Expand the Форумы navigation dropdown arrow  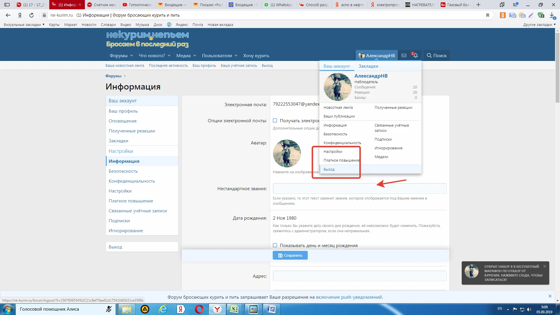132,56
